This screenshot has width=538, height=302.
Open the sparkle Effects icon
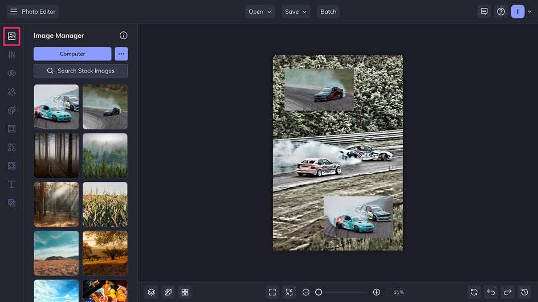pos(11,92)
